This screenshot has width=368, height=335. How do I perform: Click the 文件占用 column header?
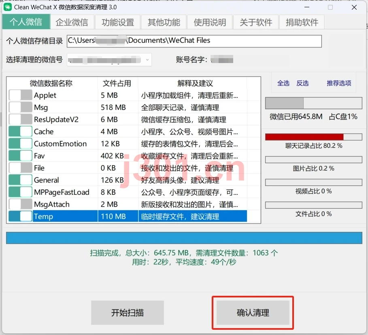(117, 83)
